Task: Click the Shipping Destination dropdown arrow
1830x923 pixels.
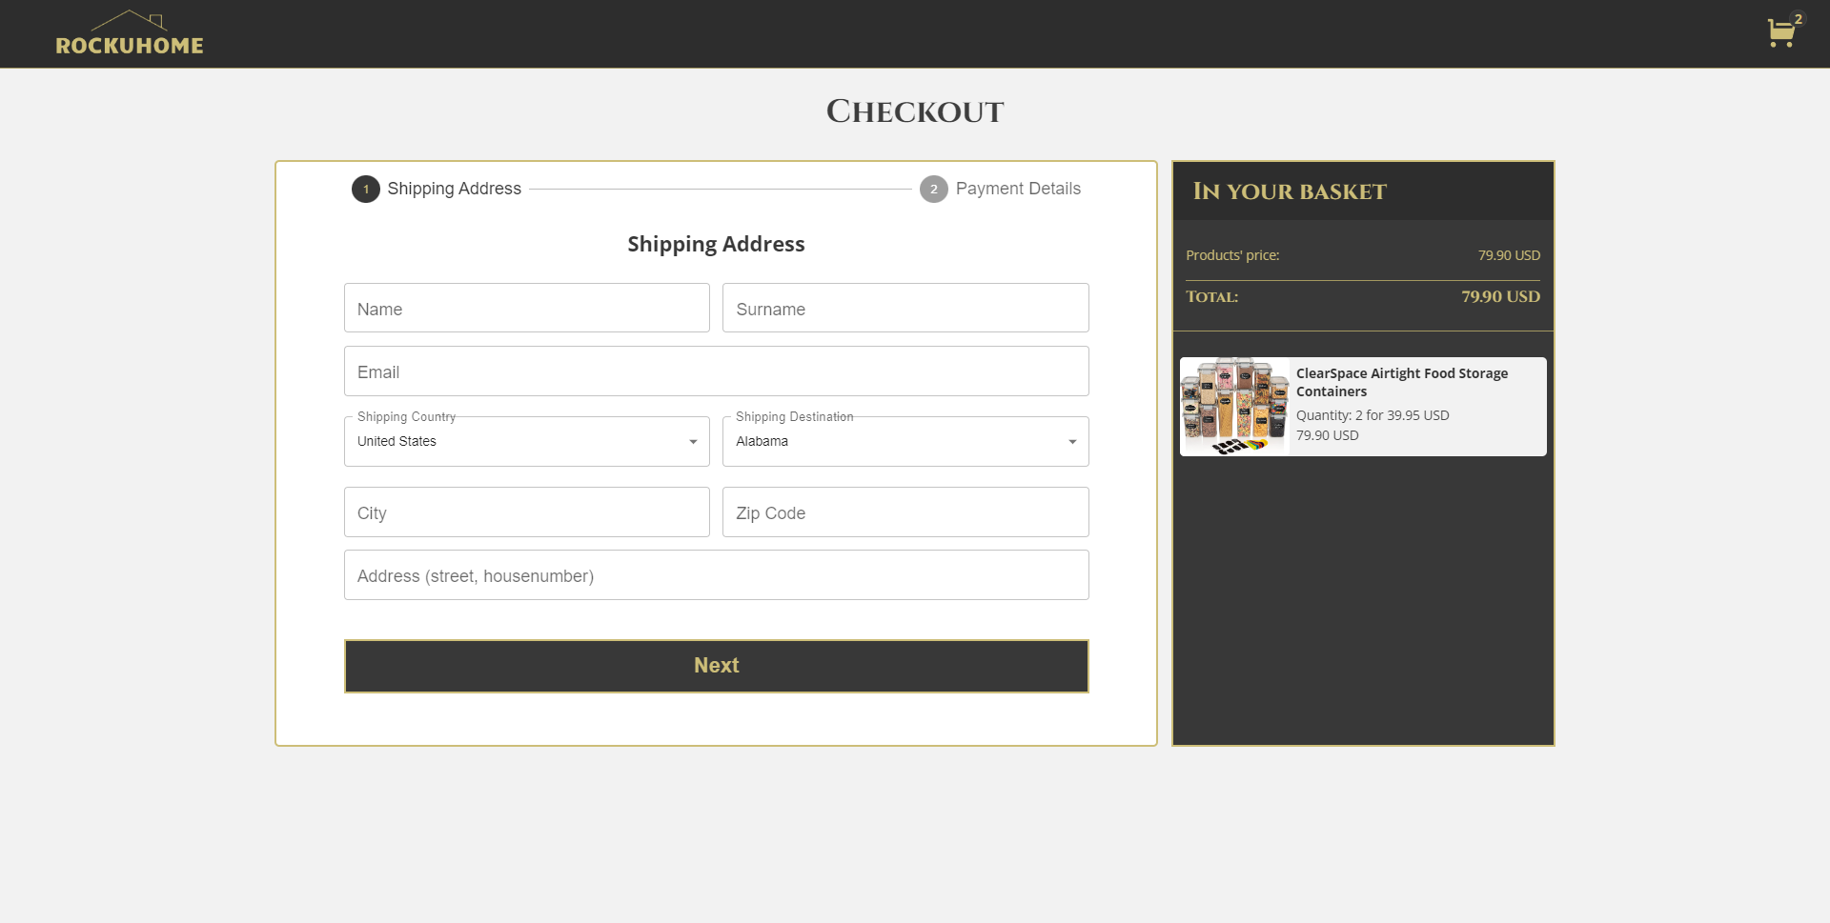Action: coord(1071,441)
